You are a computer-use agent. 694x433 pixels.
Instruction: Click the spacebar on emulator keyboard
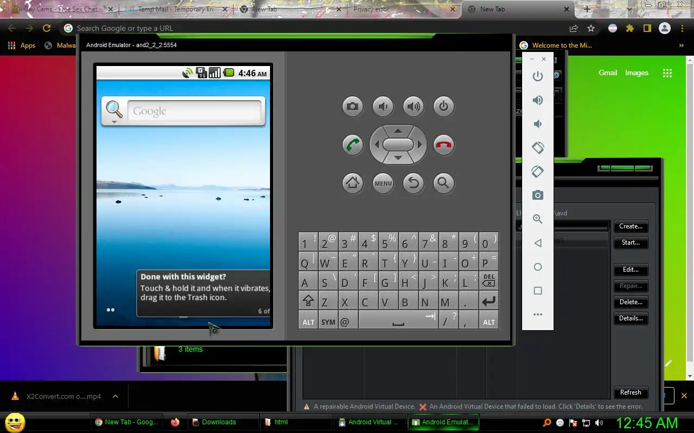[x=398, y=320]
